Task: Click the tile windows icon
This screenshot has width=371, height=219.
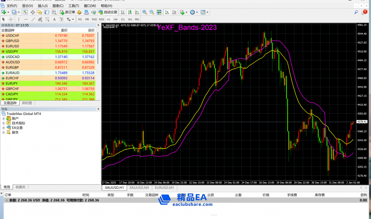Action: (x=159, y=12)
